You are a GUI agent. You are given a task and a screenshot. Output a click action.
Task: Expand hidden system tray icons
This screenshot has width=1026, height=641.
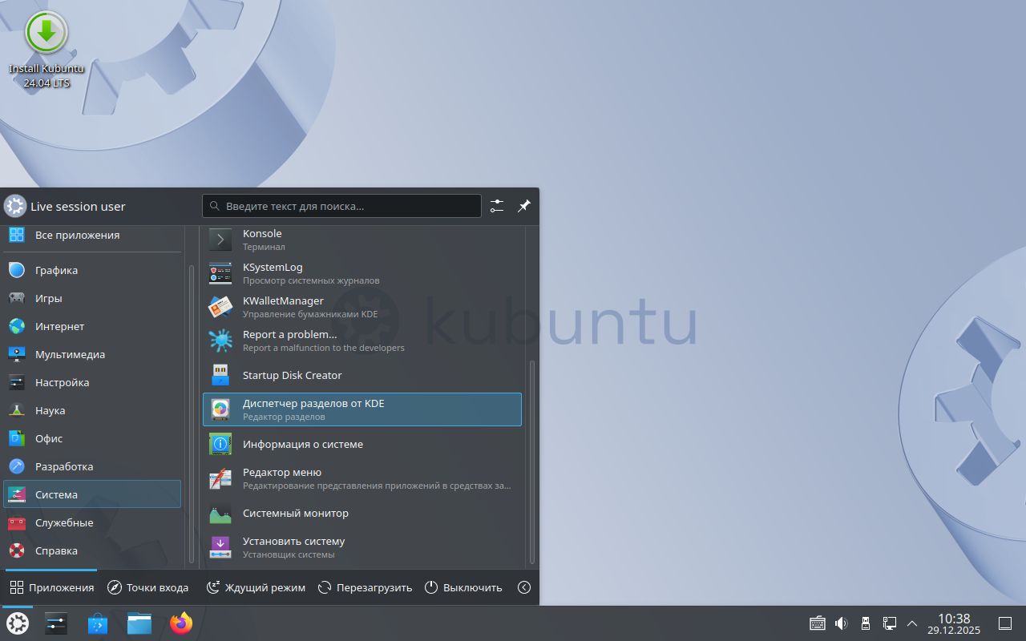(912, 623)
